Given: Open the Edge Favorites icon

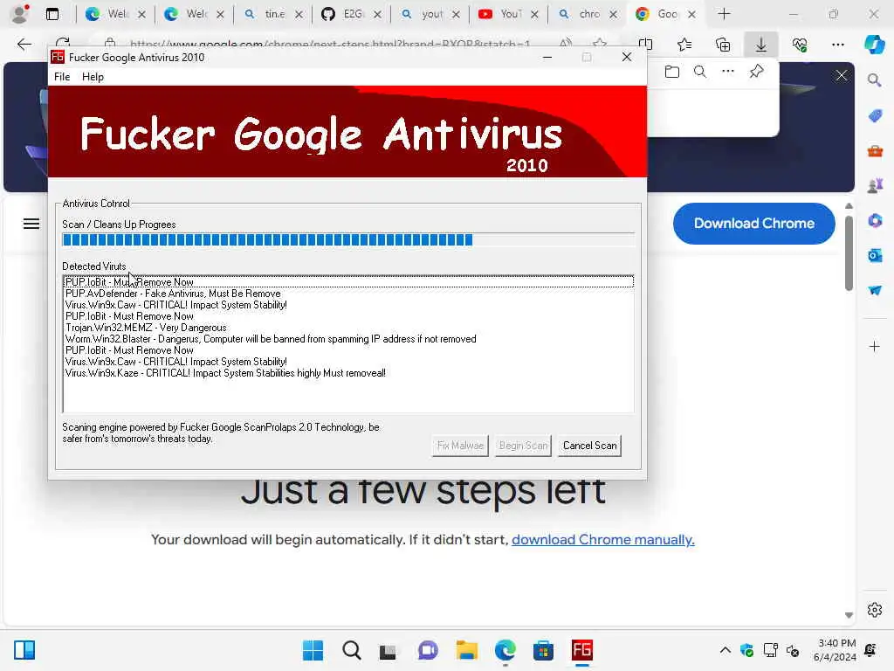Looking at the screenshot, I should click(684, 44).
